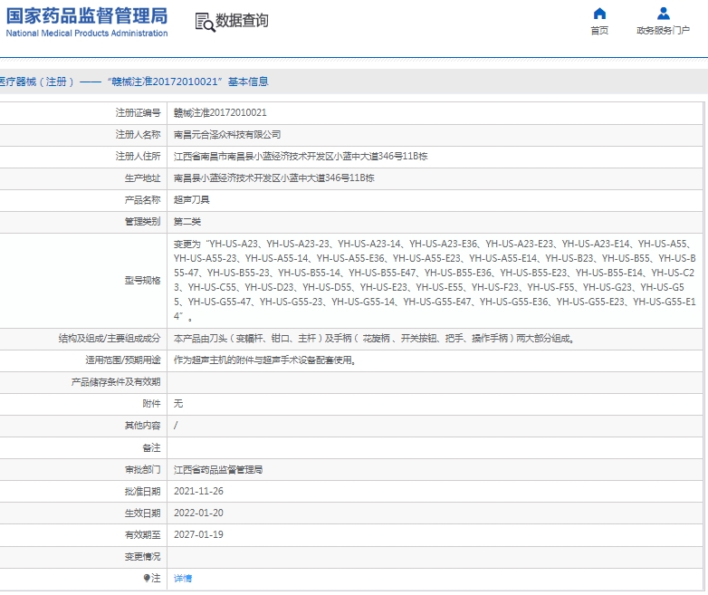Image resolution: width=708 pixels, height=595 pixels.
Task: Click the 变更情况 row label
Action: pyautogui.click(x=142, y=556)
